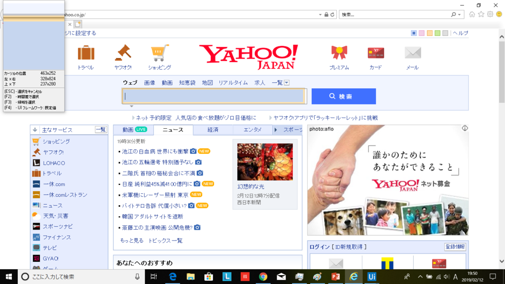505x284 pixels.
Task: Open the address bar dropdown arrow
Action: point(320,14)
